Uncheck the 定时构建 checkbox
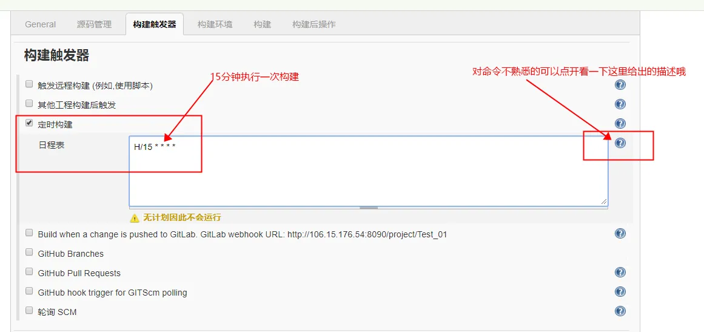 29,123
